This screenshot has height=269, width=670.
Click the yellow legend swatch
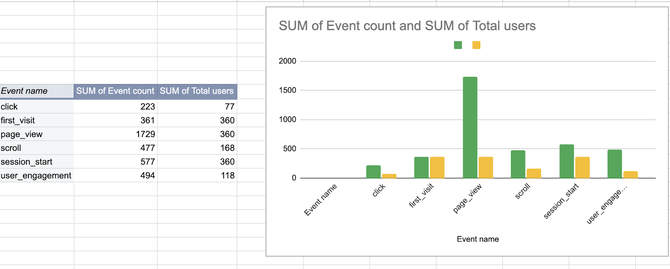pos(476,45)
